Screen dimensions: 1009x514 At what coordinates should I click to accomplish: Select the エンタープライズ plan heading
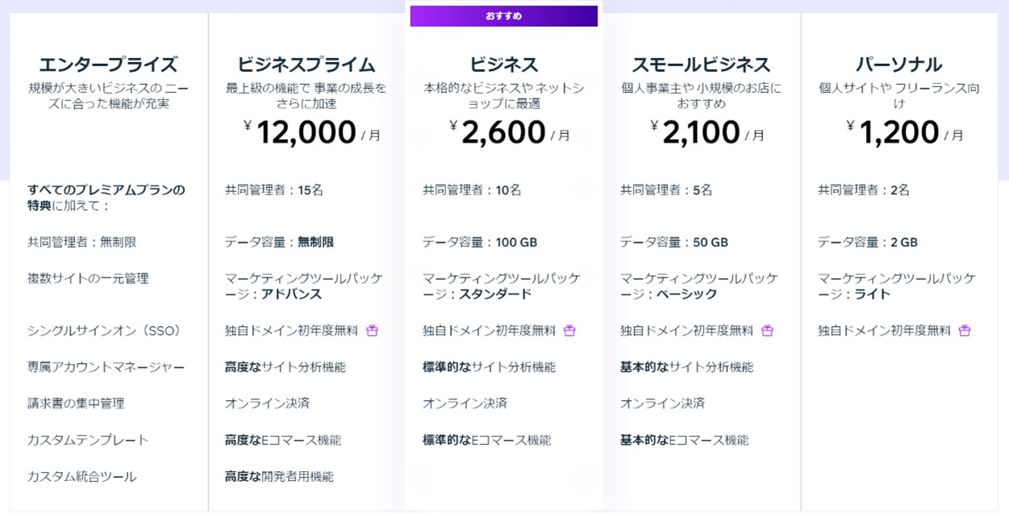coord(108,65)
